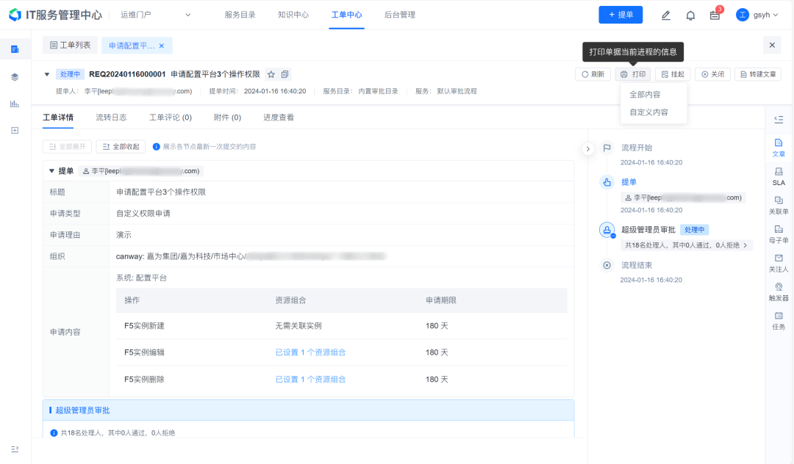Image resolution: width=794 pixels, height=464 pixels.
Task: Click the 打印 print button
Action: (633, 74)
